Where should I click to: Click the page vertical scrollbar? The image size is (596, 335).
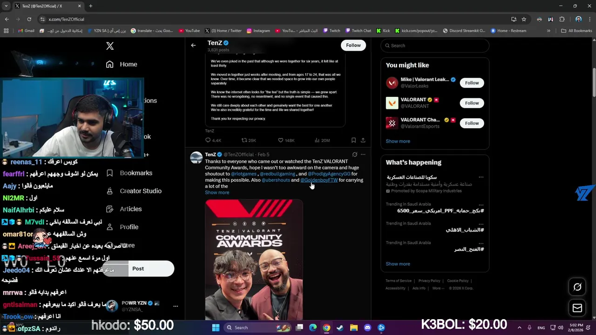(x=594, y=84)
